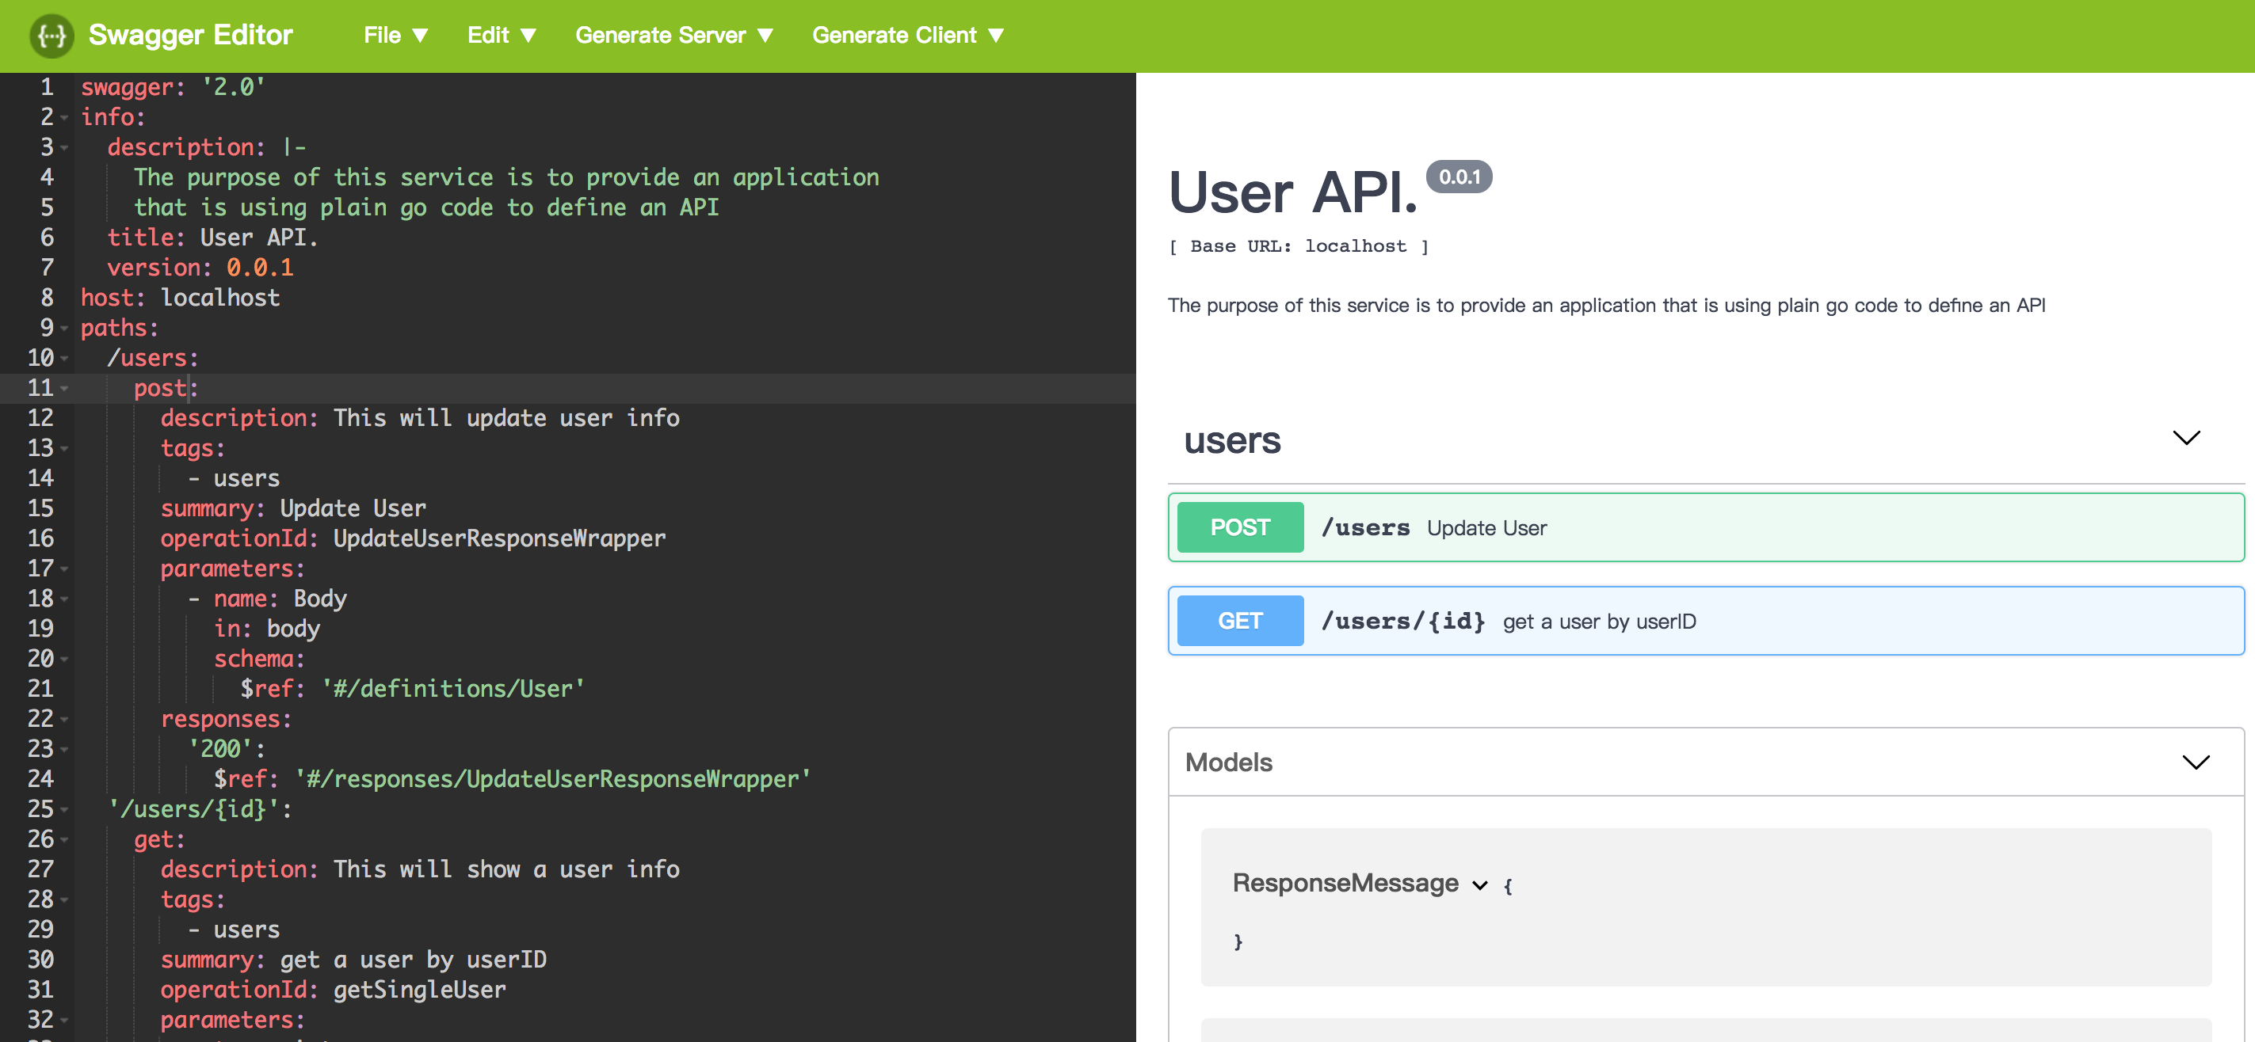Open the Generate Server dropdown
The image size is (2255, 1042).
tap(673, 35)
